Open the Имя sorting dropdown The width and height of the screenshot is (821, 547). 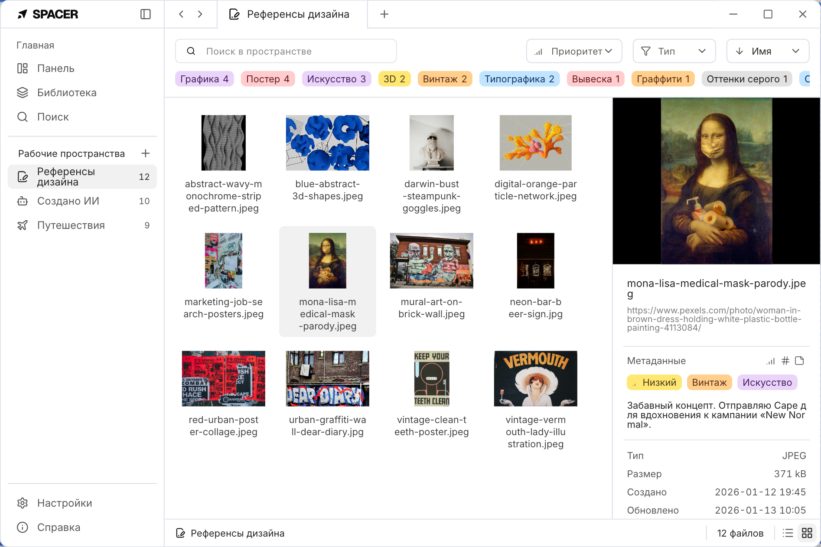[767, 51]
